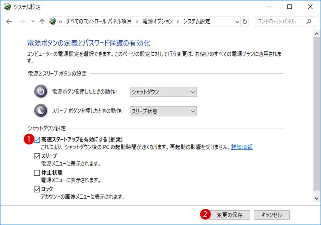
Task: Click the forward navigation arrow
Action: (22, 22)
